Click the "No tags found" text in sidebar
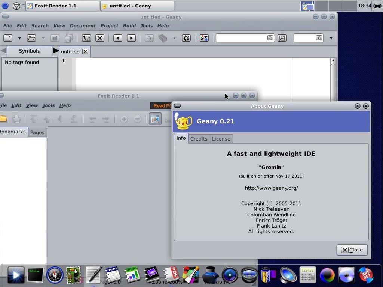 point(22,62)
